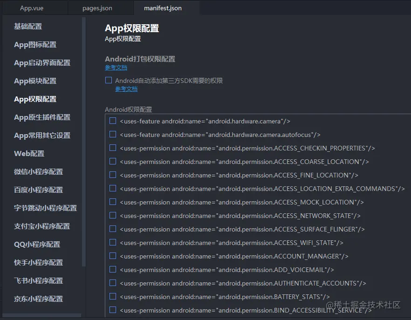The width and height of the screenshot is (411, 320).
Task: Open App图标配置 in sidebar
Action: (x=35, y=45)
